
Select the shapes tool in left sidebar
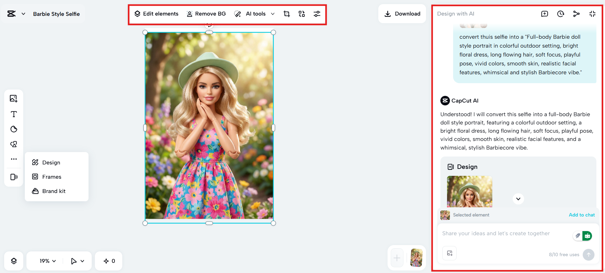14,144
